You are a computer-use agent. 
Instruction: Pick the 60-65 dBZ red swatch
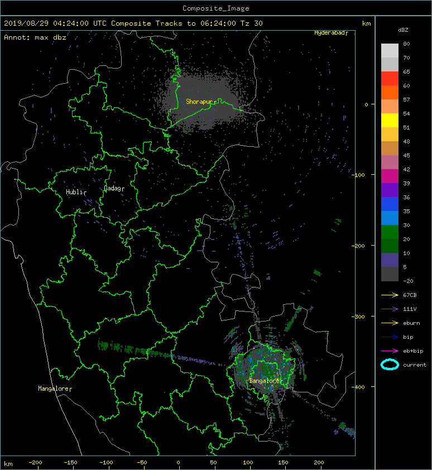[x=390, y=79]
